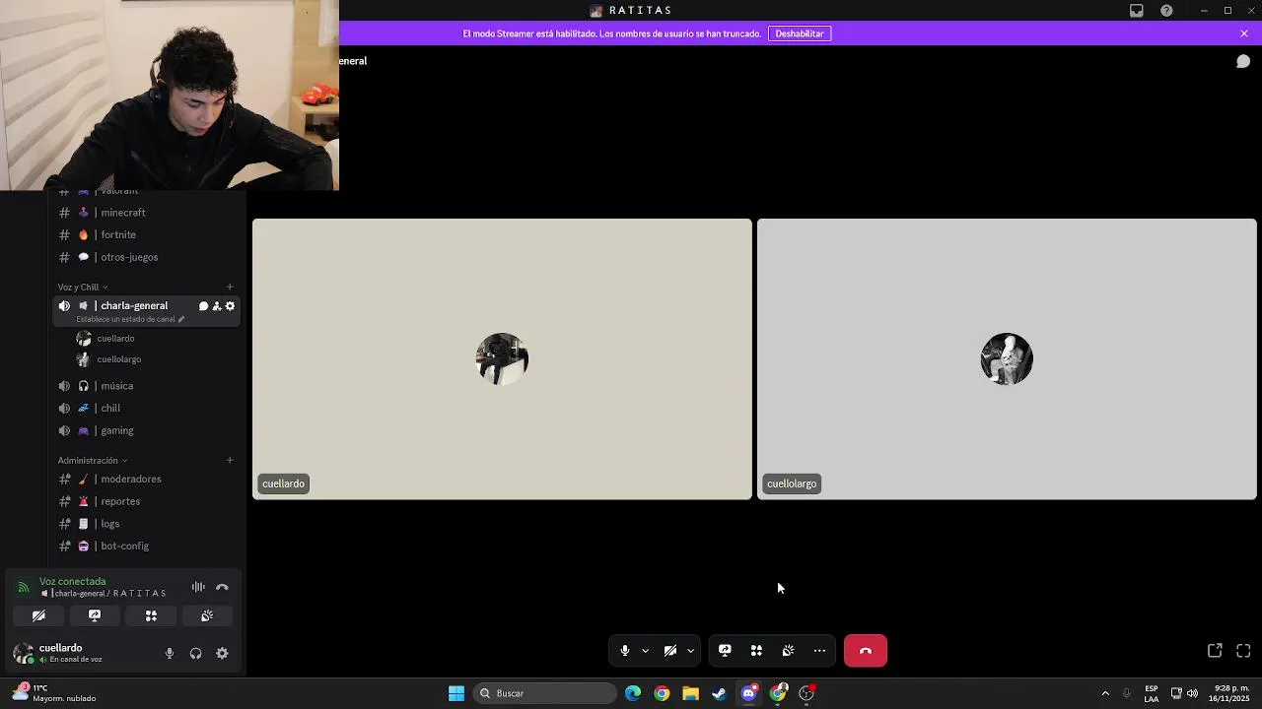Show hidden system tray icons
Screen dimensions: 1262x709
click(x=1105, y=693)
